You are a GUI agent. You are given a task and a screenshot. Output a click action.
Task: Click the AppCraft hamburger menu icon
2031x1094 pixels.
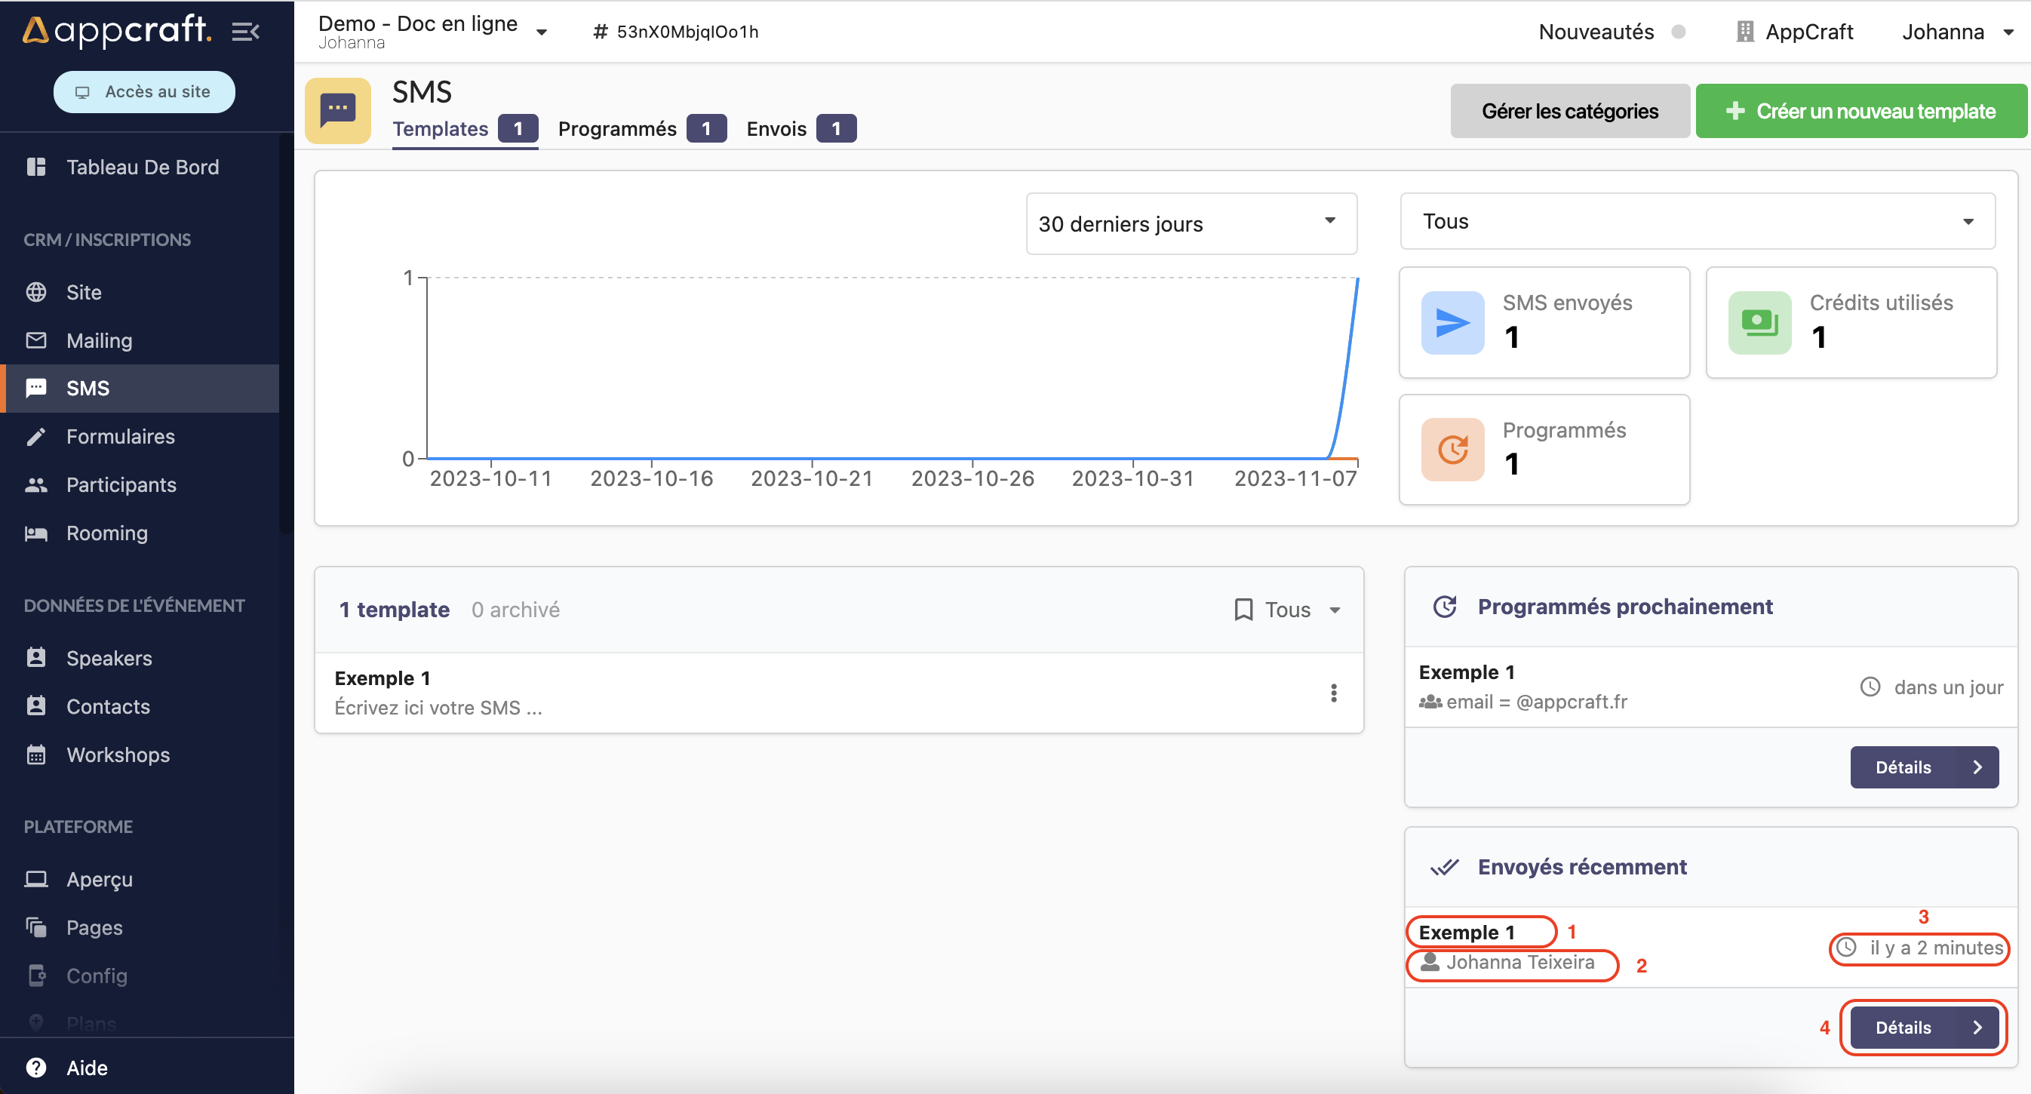point(249,31)
